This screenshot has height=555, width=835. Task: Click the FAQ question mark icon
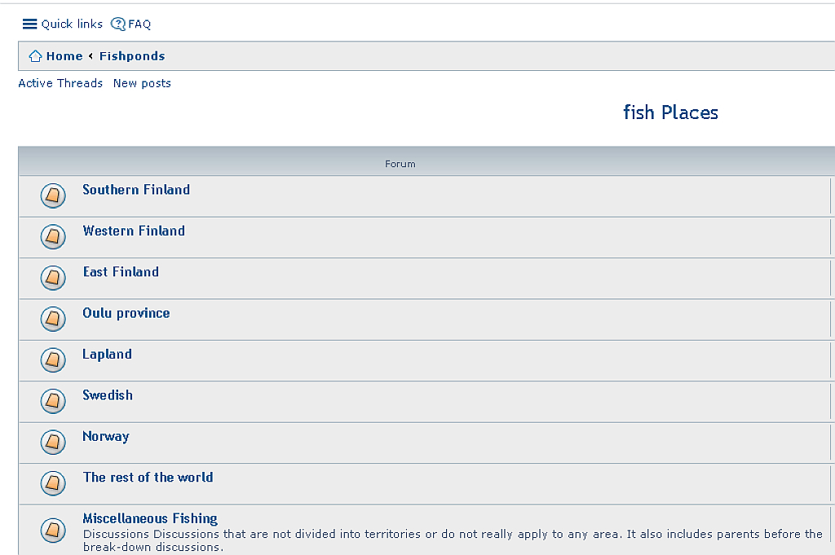(118, 24)
